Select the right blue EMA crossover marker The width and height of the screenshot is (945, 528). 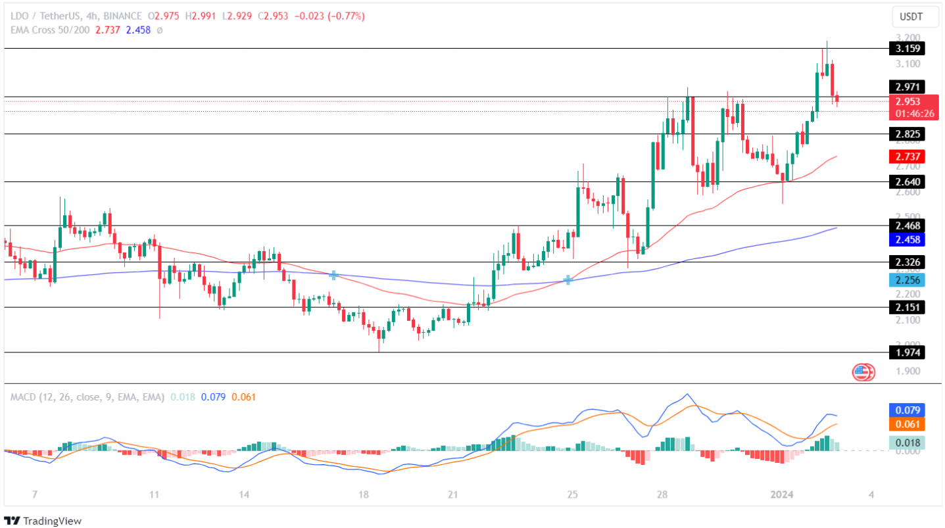click(567, 280)
